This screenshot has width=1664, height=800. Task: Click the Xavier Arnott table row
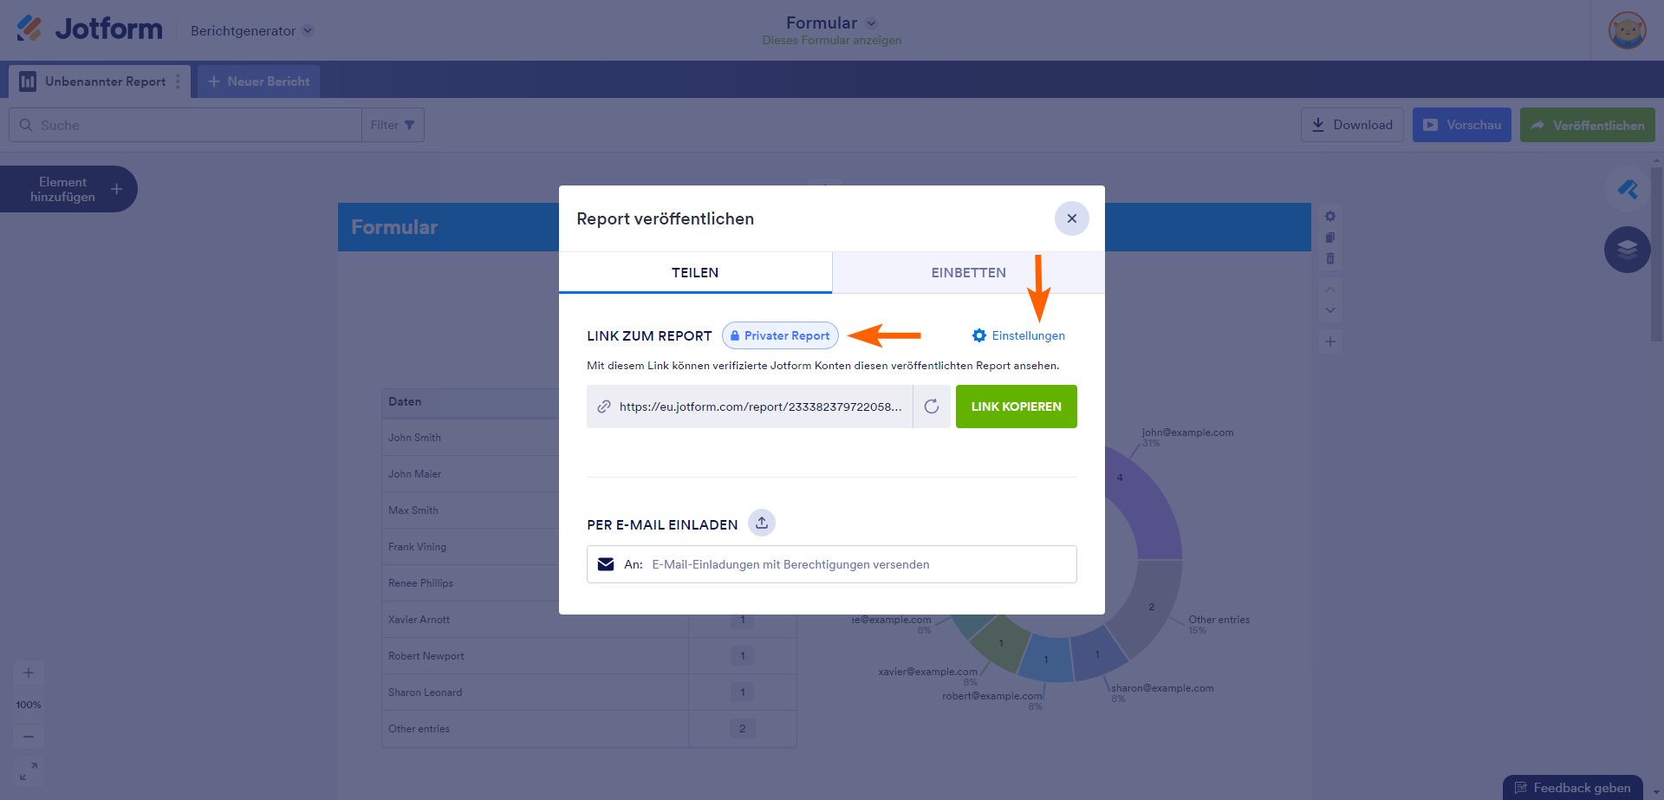(589, 620)
